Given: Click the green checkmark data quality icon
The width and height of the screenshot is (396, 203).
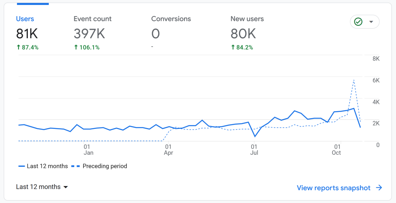Looking at the screenshot, I should pyautogui.click(x=358, y=22).
